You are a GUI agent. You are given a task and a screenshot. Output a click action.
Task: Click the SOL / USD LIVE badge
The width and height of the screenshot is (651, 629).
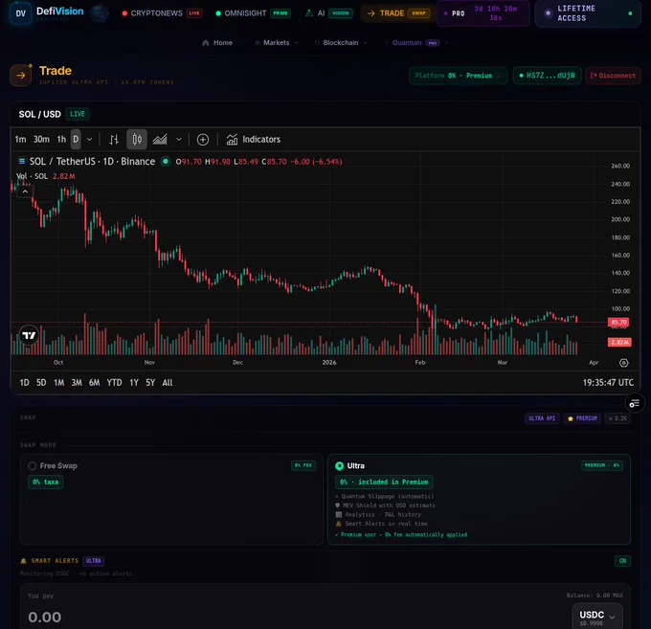[78, 114]
